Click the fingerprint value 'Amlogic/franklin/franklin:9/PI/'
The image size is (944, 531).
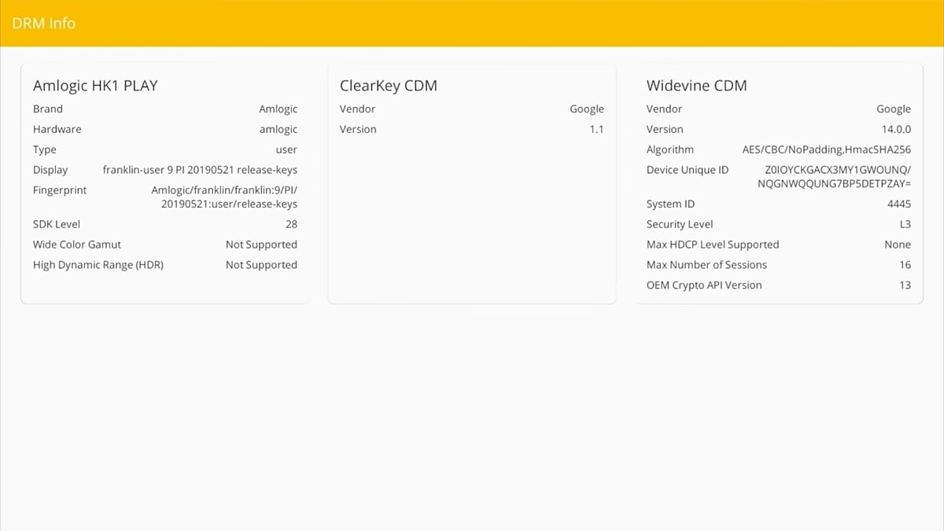coord(224,190)
